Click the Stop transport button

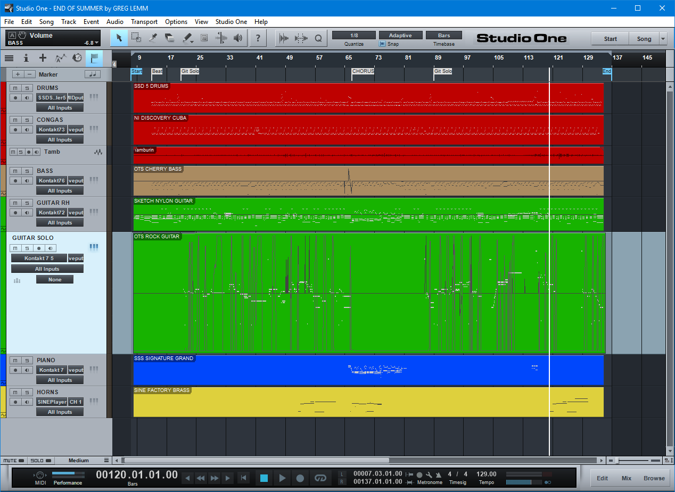pyautogui.click(x=264, y=478)
